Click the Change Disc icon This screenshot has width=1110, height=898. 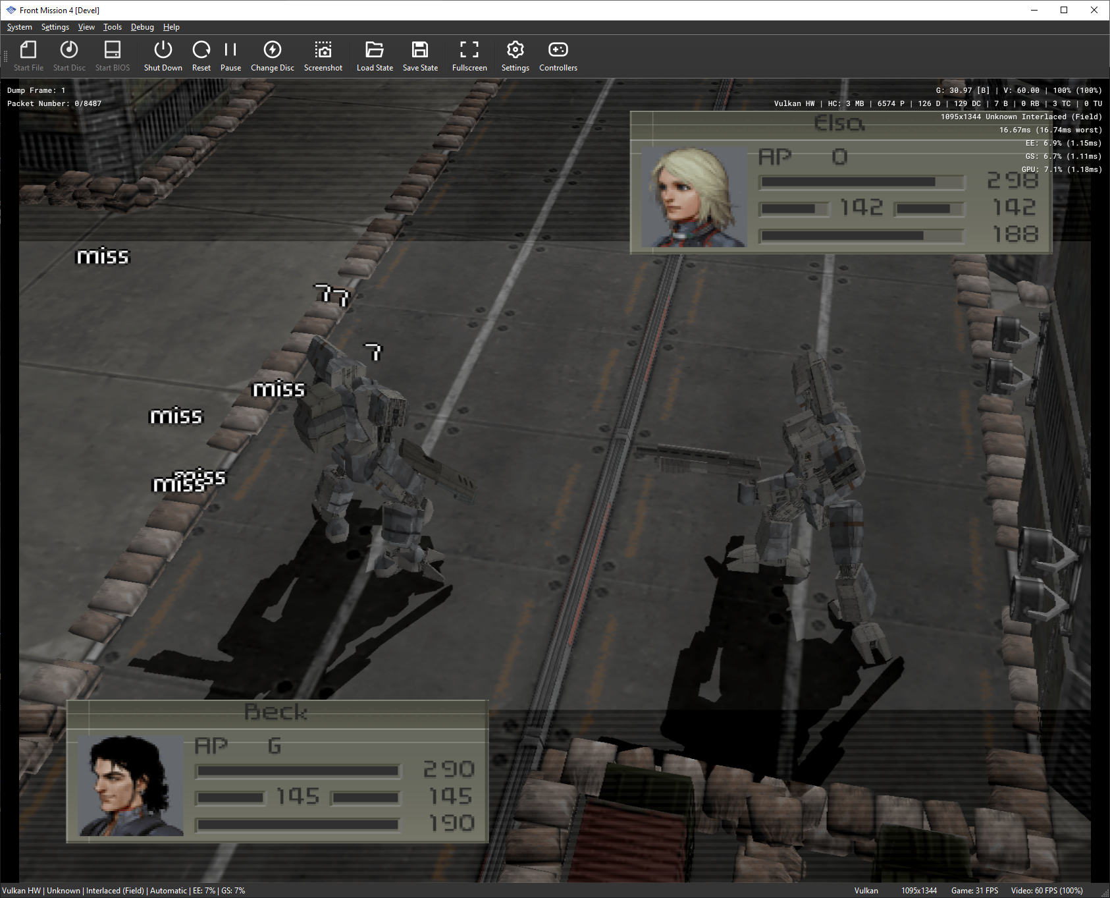point(273,56)
